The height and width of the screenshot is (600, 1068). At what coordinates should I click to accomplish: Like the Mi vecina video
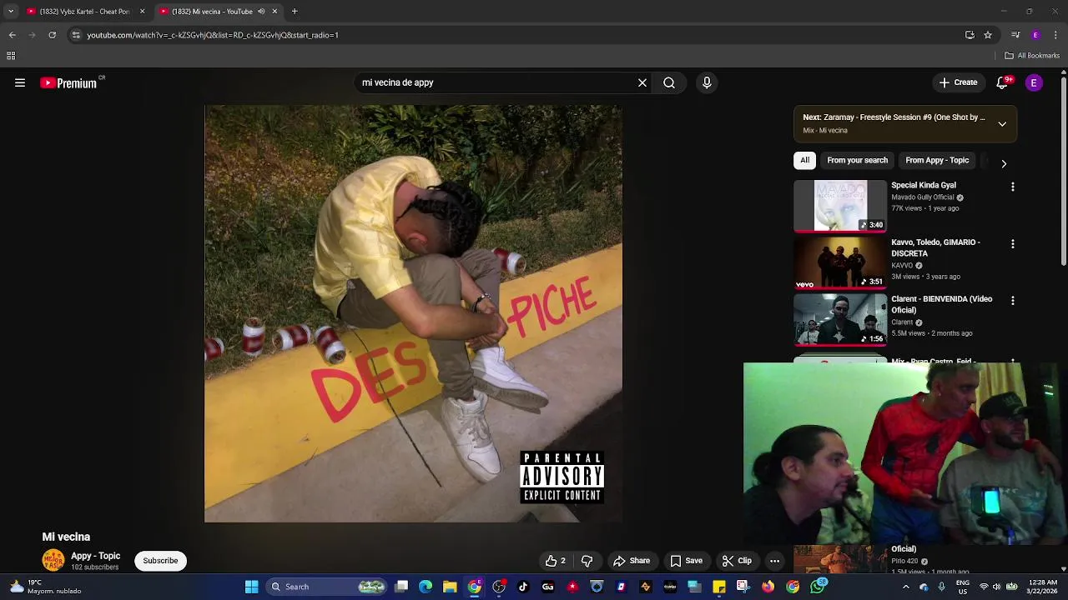555,561
